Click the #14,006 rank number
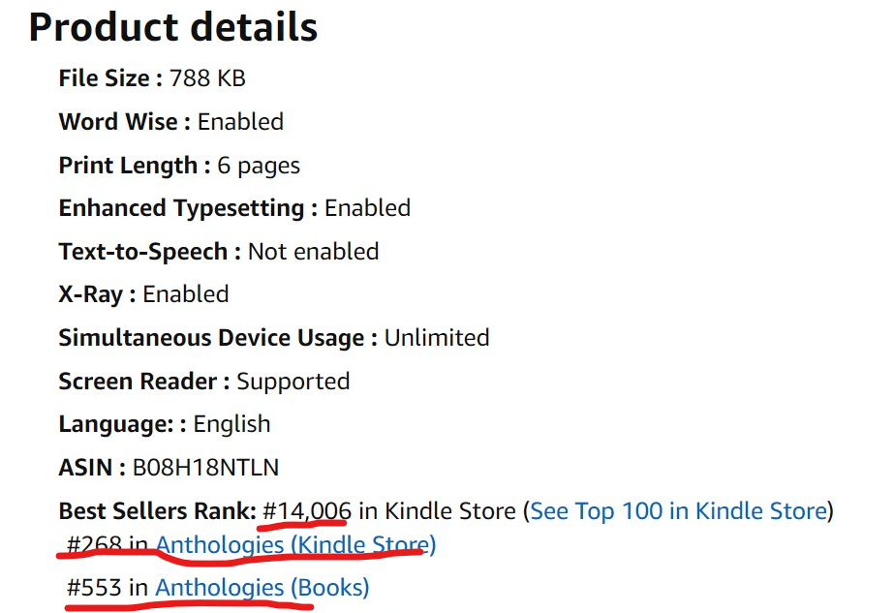This screenshot has width=894, height=613. point(306,510)
